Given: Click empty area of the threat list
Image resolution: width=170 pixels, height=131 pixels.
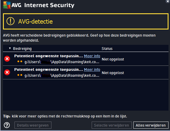Looking at the screenshot, I should click(x=86, y=95).
